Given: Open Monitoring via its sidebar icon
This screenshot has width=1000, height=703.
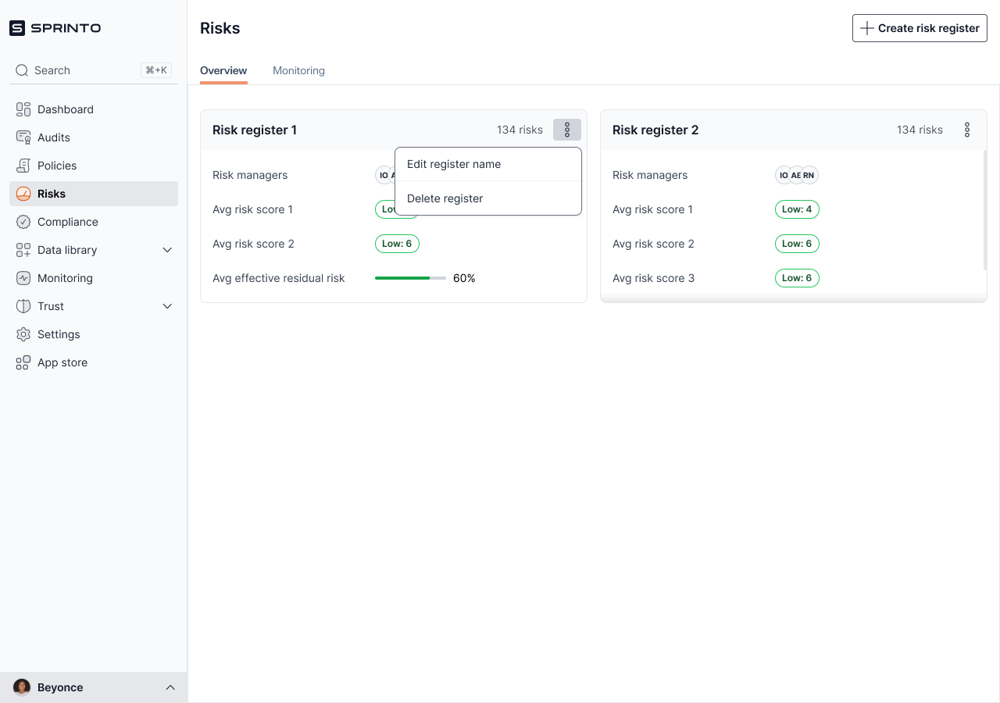Looking at the screenshot, I should tap(23, 278).
